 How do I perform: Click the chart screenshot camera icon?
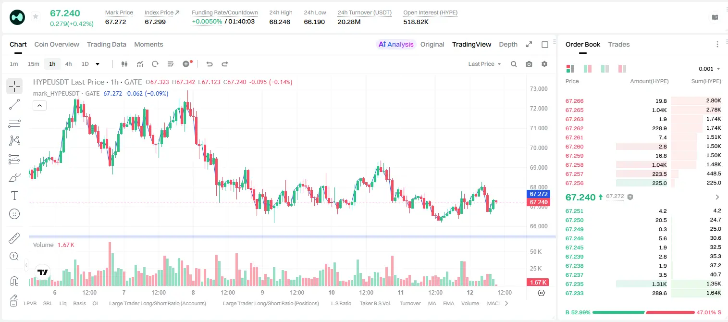[529, 64]
